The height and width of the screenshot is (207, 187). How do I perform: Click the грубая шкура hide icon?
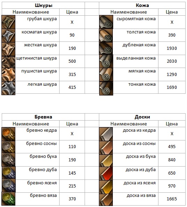coord(8,22)
